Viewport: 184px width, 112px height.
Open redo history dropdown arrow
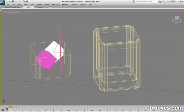pos(22,2)
